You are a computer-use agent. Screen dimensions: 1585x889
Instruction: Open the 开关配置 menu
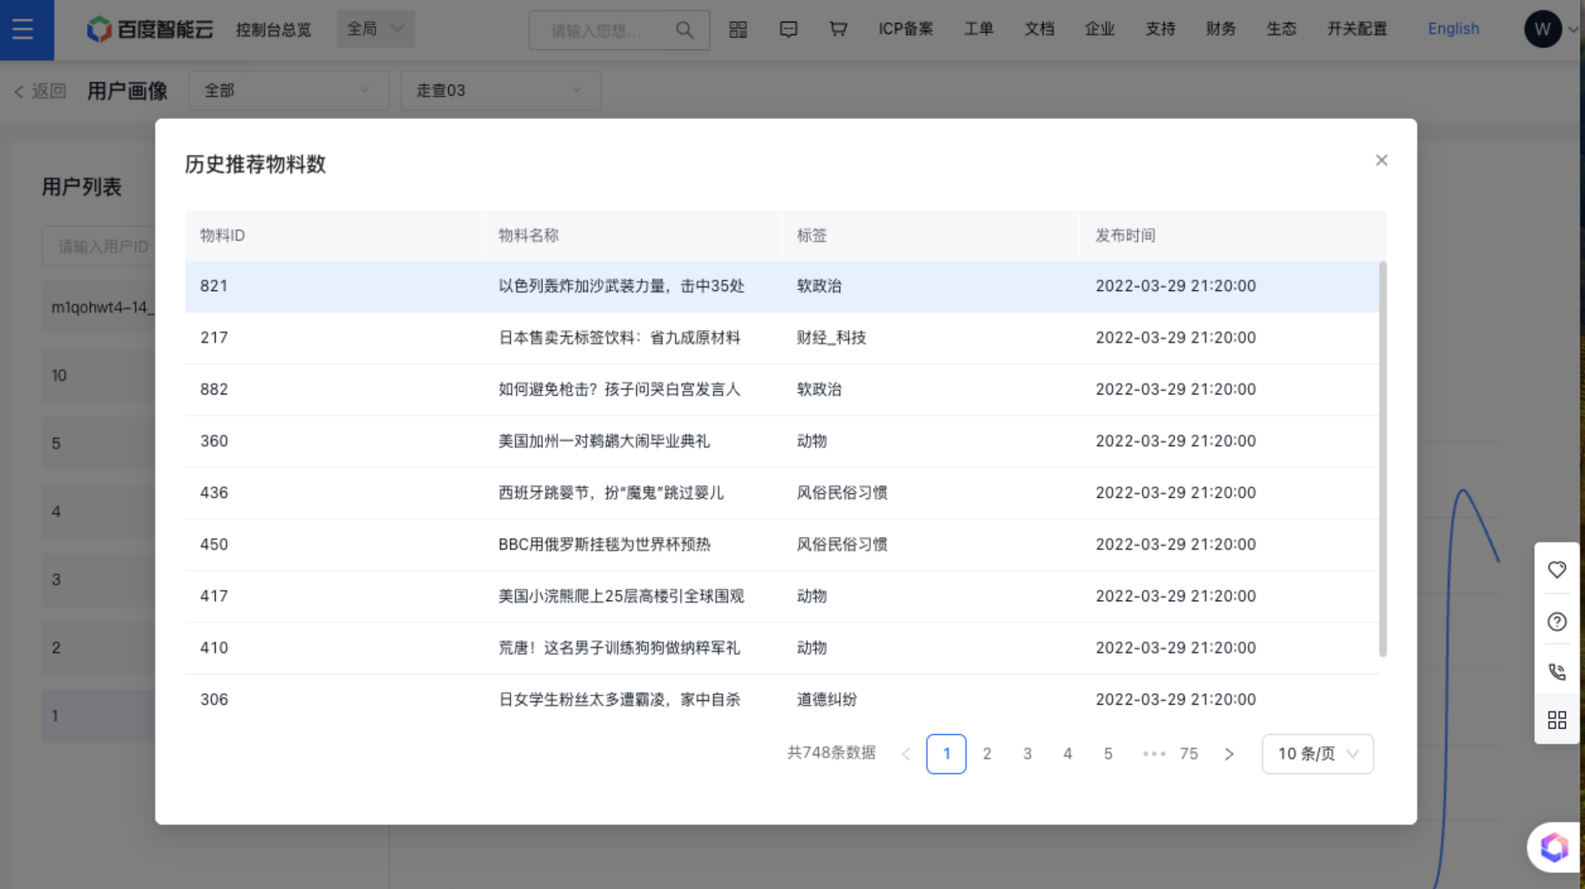[1357, 29]
